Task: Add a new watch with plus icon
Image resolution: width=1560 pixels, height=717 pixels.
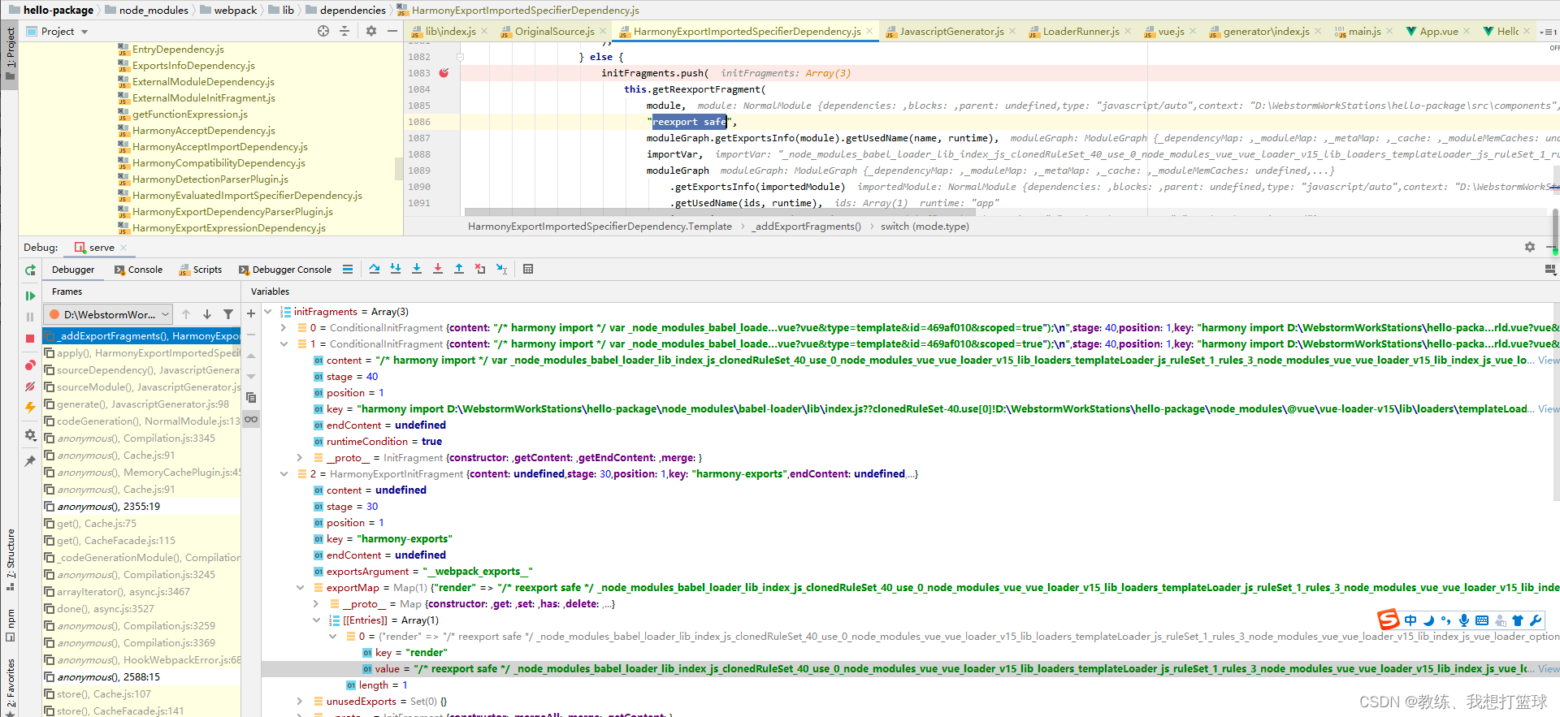Action: (x=251, y=313)
